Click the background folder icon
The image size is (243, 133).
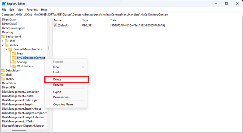click(x=3, y=36)
